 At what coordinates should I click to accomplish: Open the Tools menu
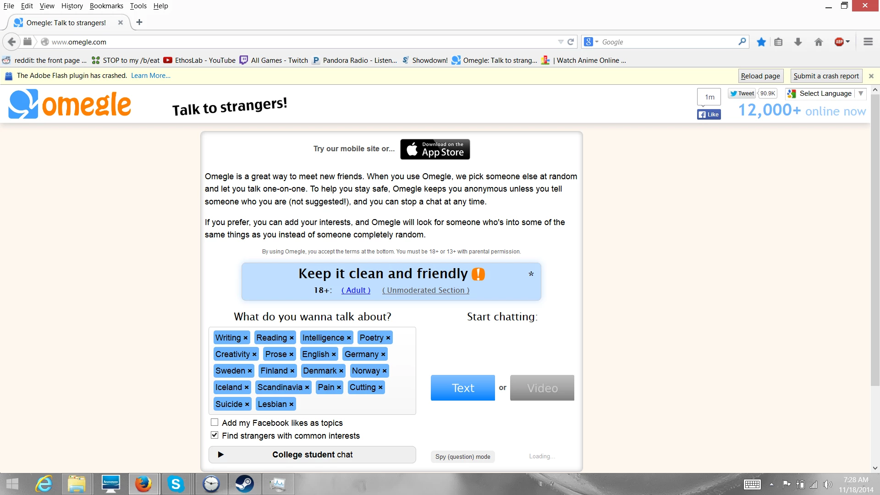click(x=138, y=6)
